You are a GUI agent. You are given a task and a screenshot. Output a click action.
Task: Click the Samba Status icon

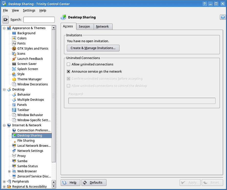tap(14, 166)
